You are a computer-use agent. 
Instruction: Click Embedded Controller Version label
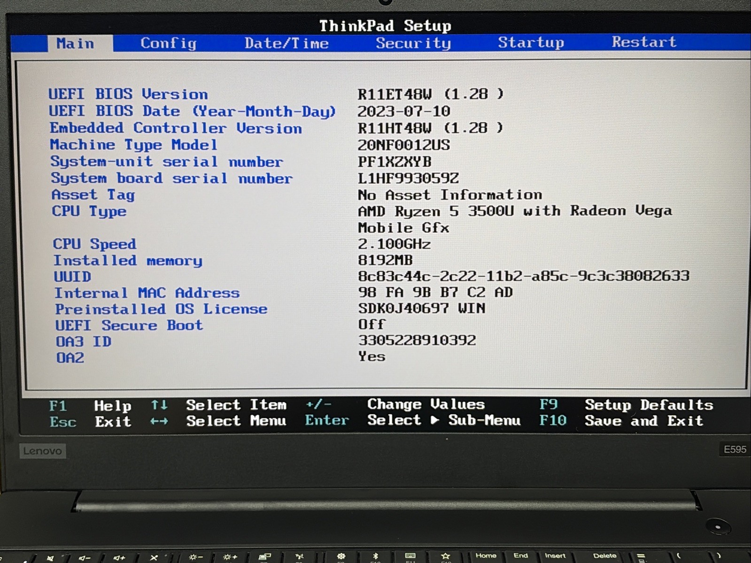point(176,128)
